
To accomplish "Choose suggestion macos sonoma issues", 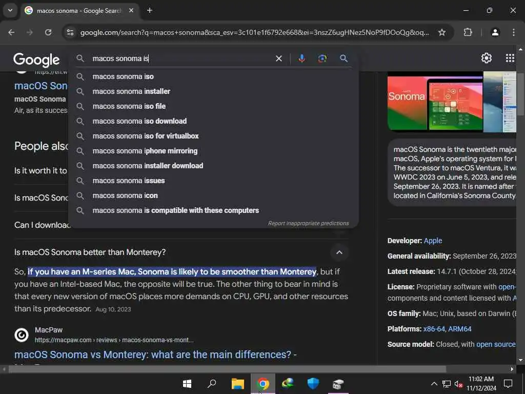I will pos(214,181).
